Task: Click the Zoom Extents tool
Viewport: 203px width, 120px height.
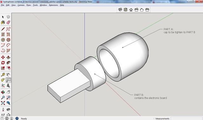Action: [x=3, y=103]
